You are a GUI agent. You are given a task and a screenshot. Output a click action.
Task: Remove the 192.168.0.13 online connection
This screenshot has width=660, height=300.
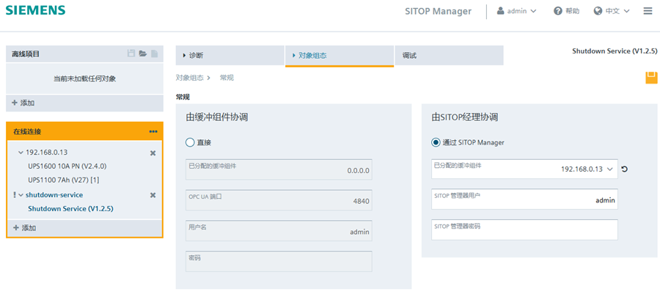tap(153, 153)
